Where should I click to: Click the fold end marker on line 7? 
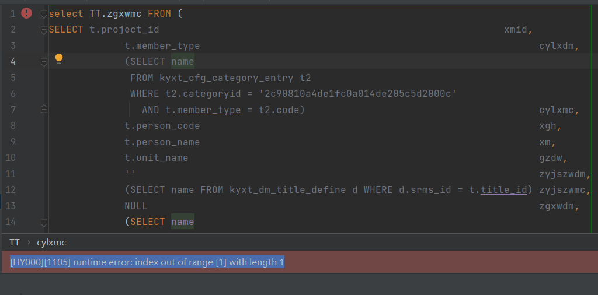[44, 109]
